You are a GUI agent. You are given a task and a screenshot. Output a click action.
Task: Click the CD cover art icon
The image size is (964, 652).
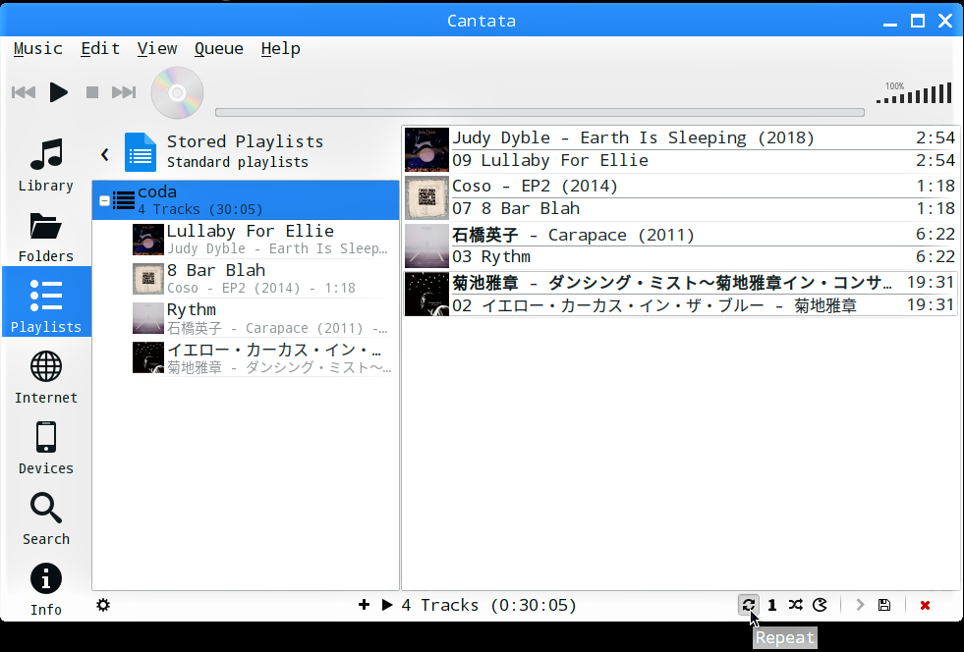[x=177, y=92]
